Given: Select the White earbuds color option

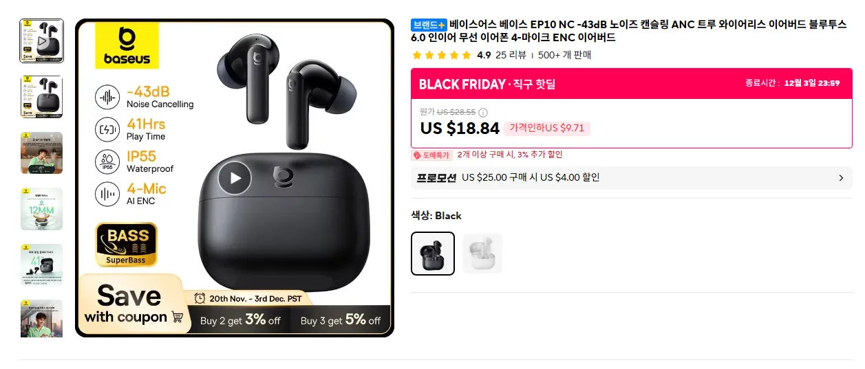Looking at the screenshot, I should 482,254.
